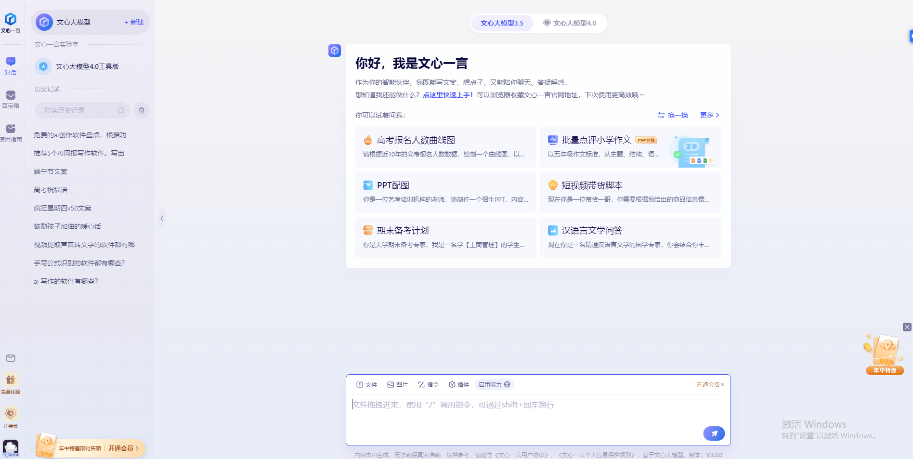Screen dimensions: 913x459
Task: Click the 点这里快速上手 link
Action: tap(447, 95)
